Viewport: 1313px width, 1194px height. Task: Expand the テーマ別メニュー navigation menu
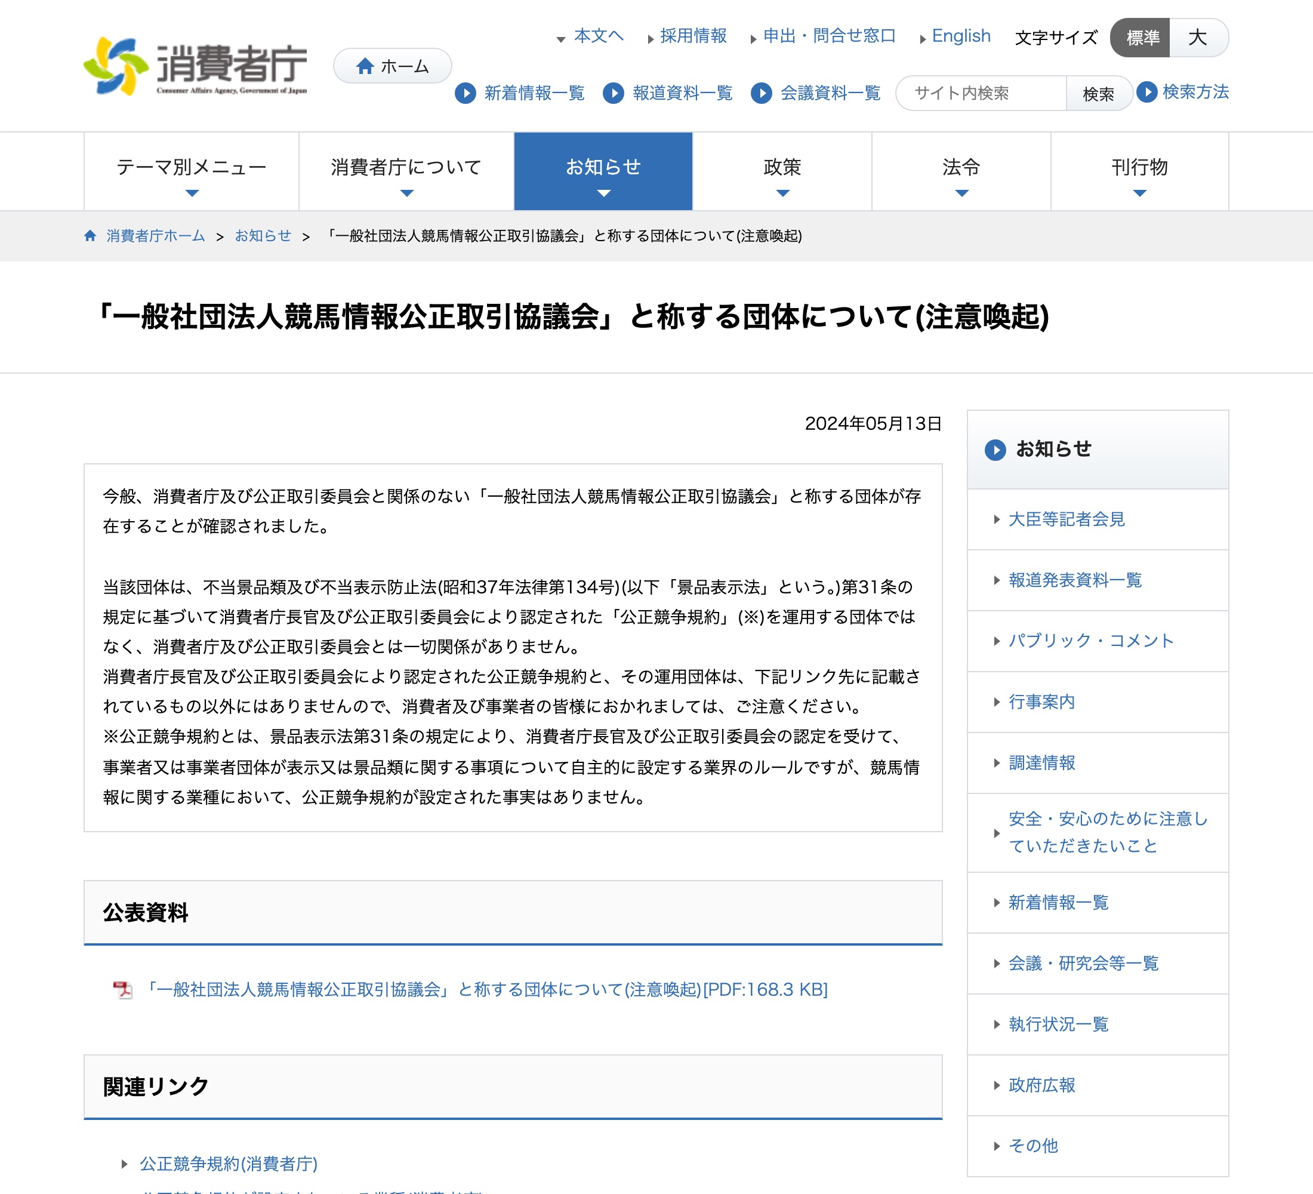tap(192, 171)
